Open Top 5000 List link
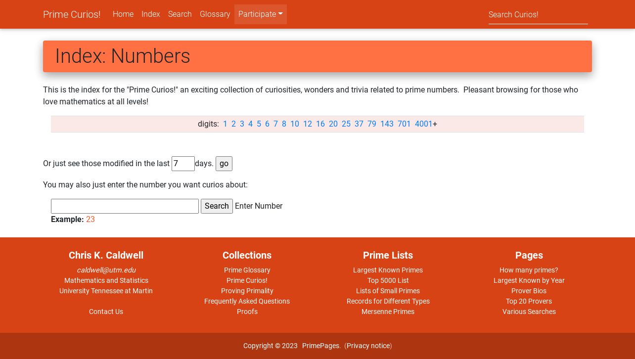Screen dimensions: 635x359 point(388,280)
